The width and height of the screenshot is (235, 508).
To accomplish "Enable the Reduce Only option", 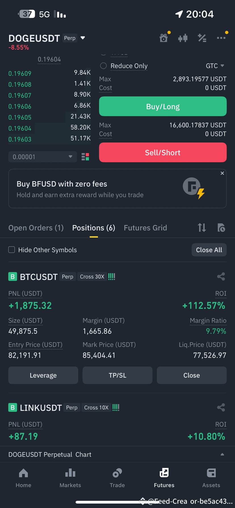I will (x=103, y=66).
